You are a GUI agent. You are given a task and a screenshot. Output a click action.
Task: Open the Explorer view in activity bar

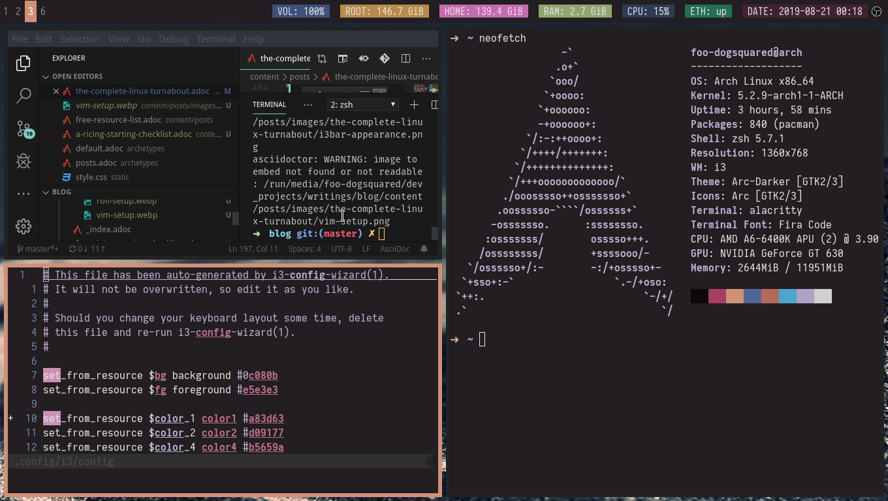tap(24, 63)
